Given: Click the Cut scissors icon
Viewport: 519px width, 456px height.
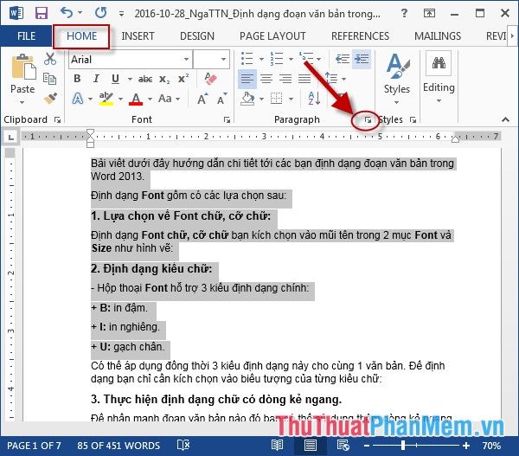Looking at the screenshot, I should [x=50, y=59].
